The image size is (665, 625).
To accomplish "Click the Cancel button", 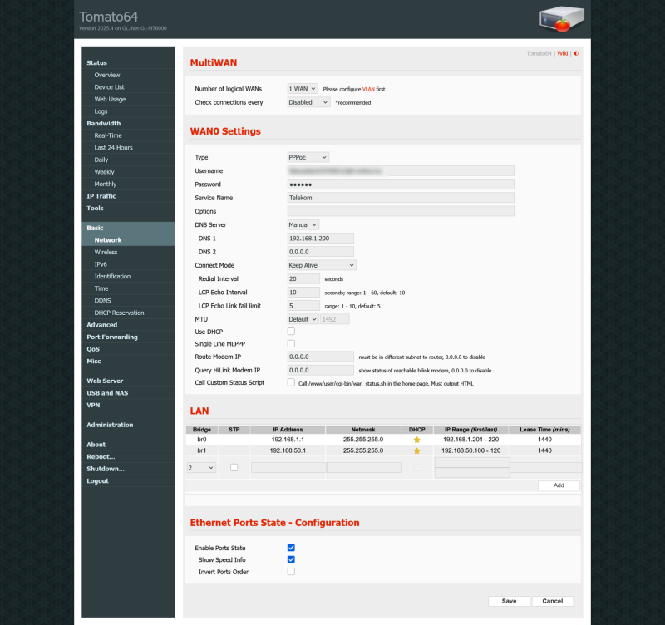I will [x=552, y=601].
